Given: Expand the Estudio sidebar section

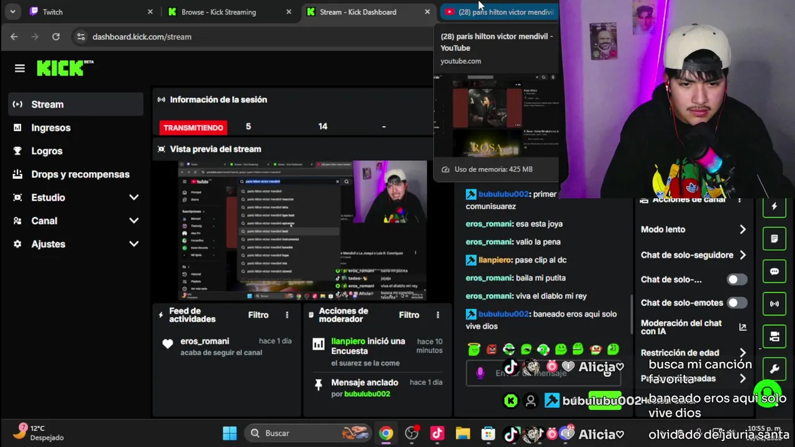Looking at the screenshot, I should tap(134, 197).
